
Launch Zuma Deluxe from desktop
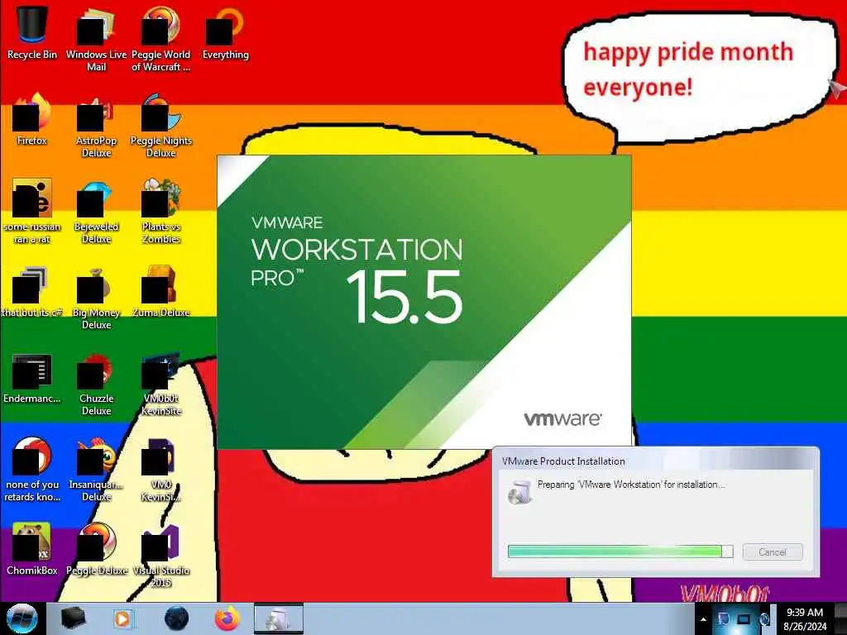coord(161,290)
